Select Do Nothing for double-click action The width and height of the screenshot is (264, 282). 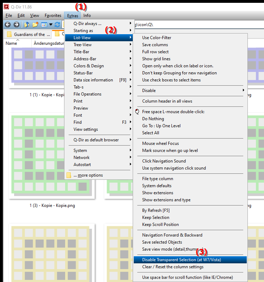point(190,119)
